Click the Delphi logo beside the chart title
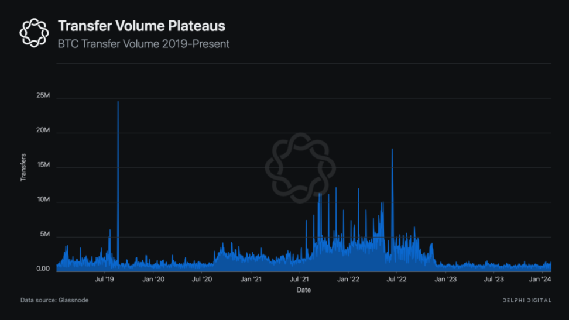The width and height of the screenshot is (569, 320). (x=34, y=32)
